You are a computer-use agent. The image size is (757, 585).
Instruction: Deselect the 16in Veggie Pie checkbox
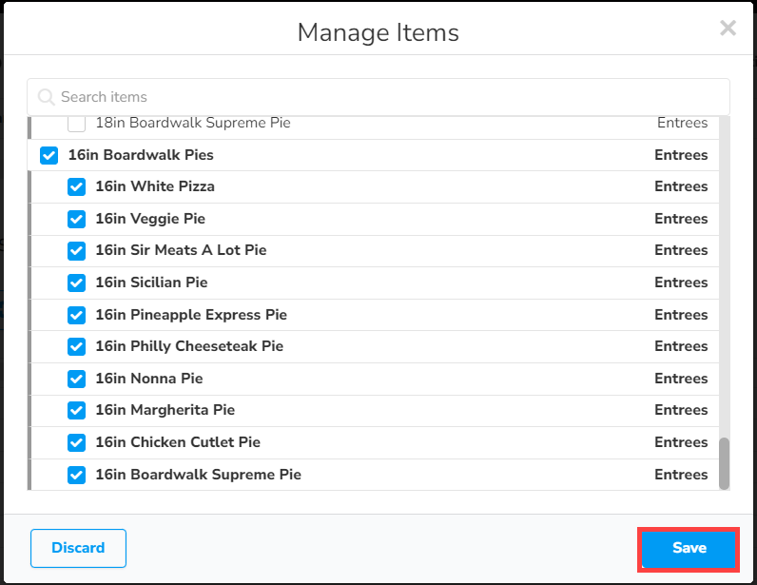coord(77,219)
